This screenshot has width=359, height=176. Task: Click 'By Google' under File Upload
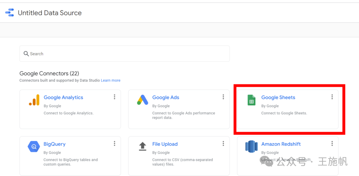point(161,153)
